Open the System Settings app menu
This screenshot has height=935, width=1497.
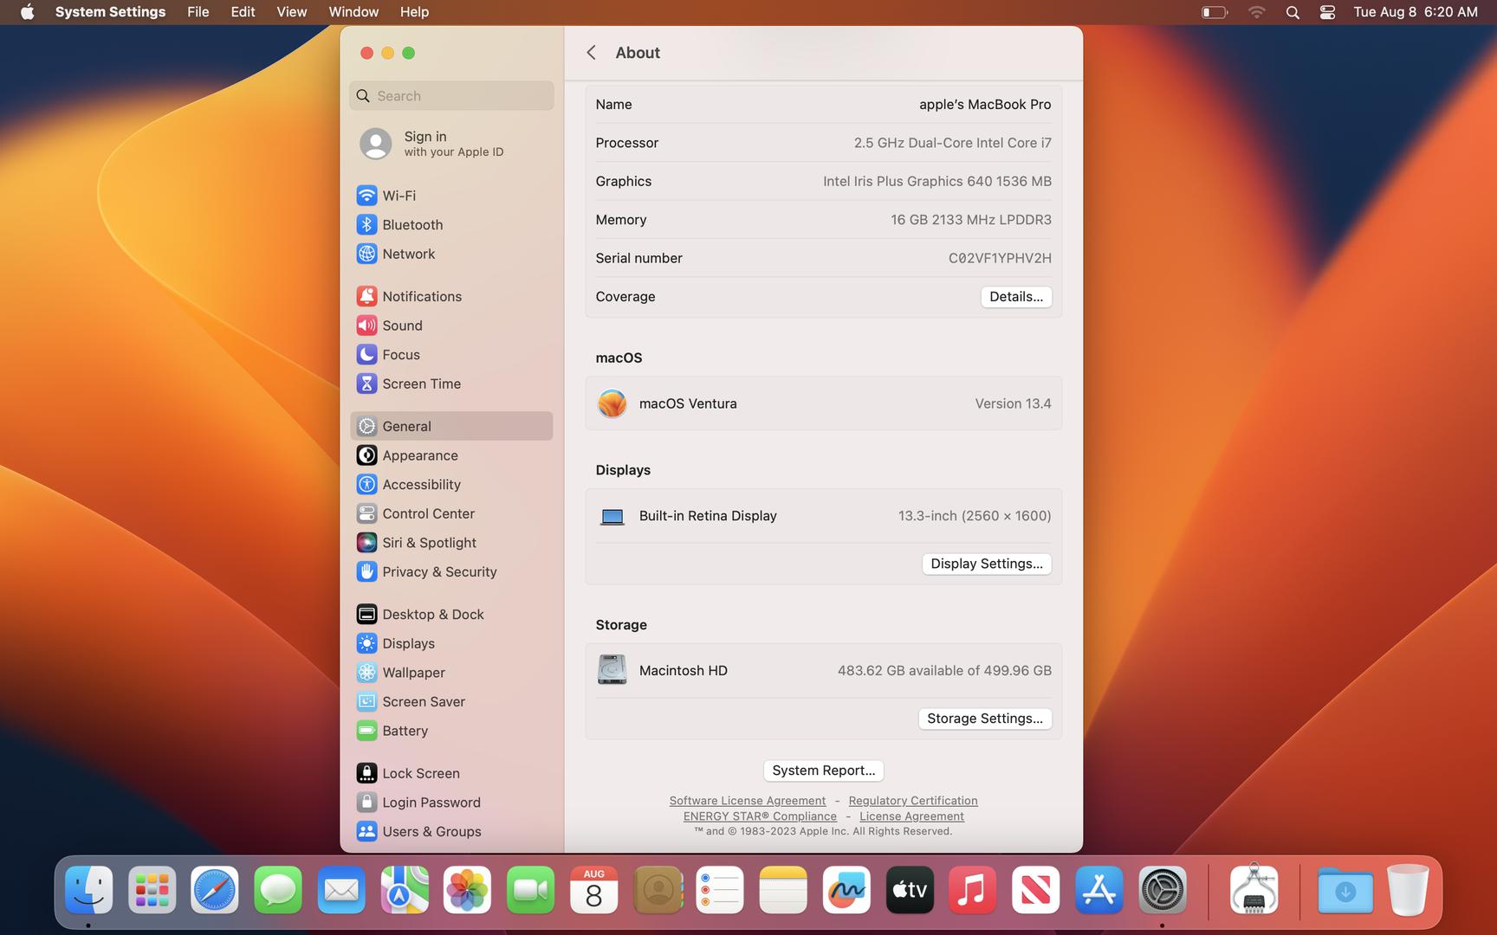110,12
